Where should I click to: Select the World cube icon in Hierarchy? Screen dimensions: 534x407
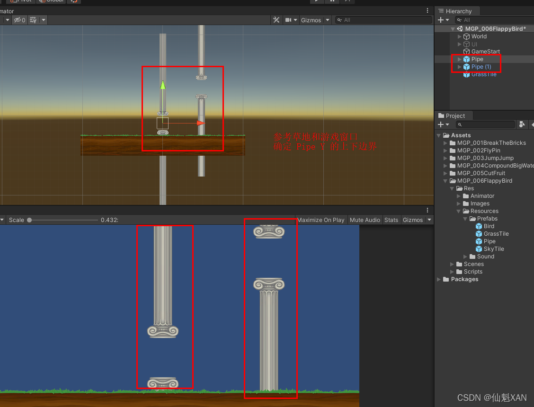(x=467, y=36)
